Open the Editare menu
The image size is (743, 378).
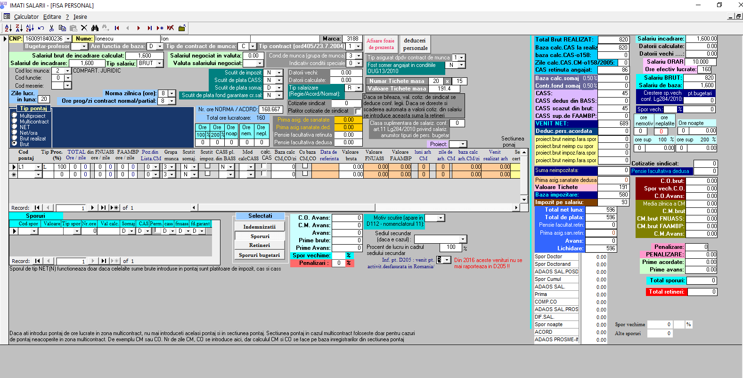point(52,17)
